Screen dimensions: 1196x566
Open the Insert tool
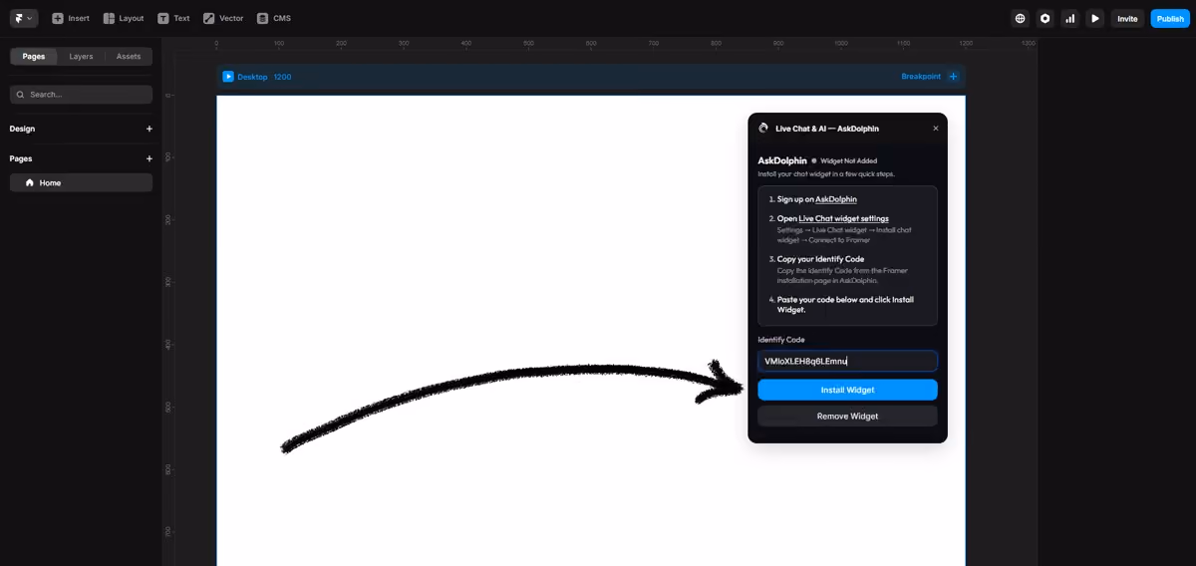pyautogui.click(x=71, y=18)
